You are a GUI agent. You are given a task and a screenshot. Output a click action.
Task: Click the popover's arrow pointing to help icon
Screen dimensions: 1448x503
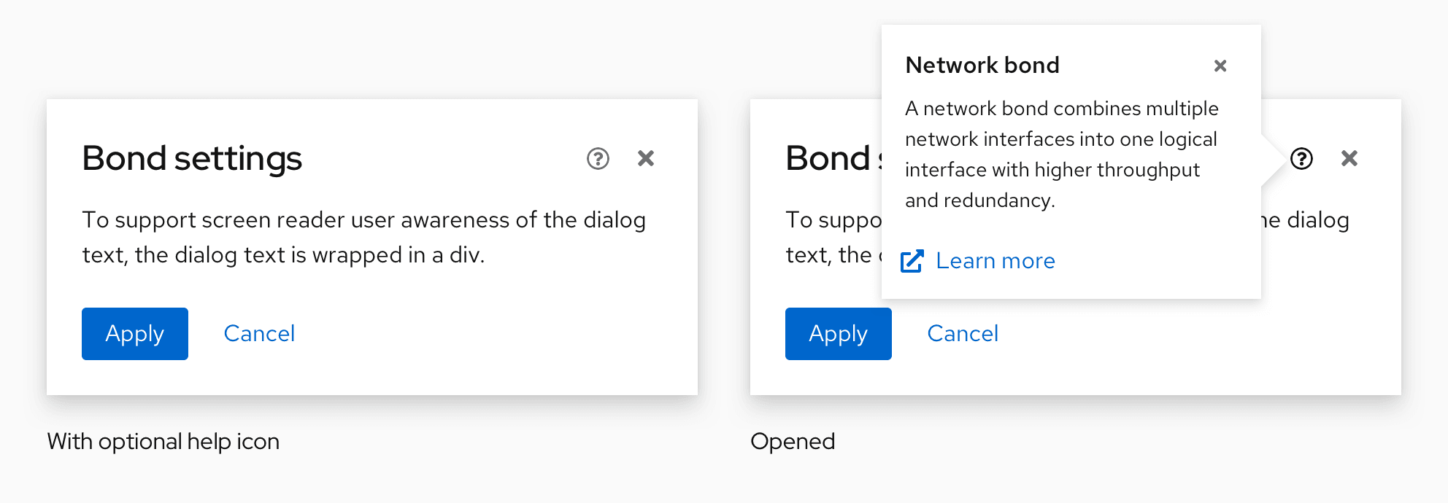point(1273,158)
